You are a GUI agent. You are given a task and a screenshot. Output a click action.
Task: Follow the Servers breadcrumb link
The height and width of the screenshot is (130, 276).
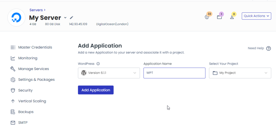[x=36, y=10]
